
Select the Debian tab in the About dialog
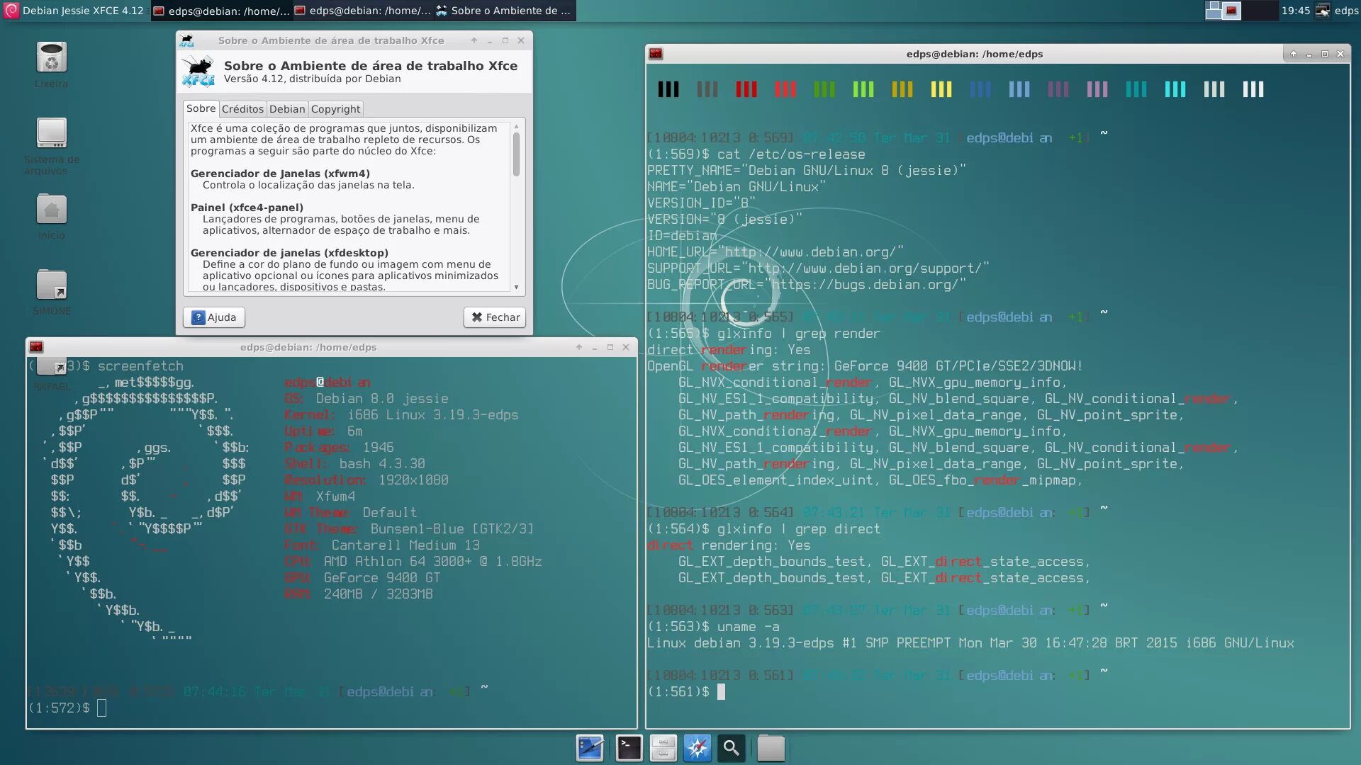click(287, 108)
